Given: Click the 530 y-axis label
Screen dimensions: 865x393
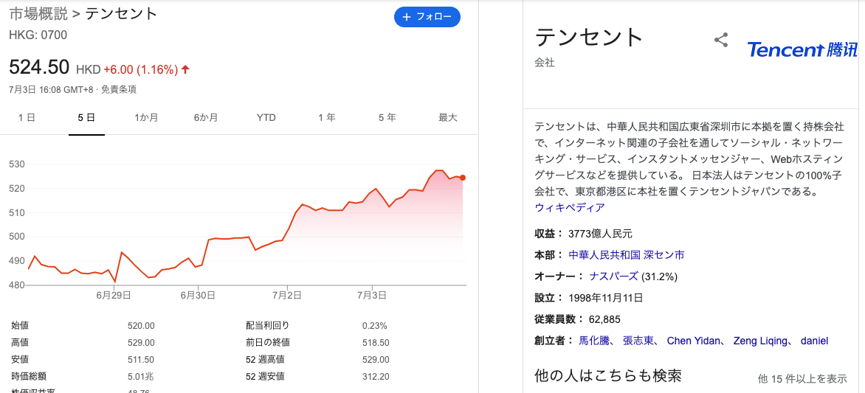Looking at the screenshot, I should tap(18, 164).
